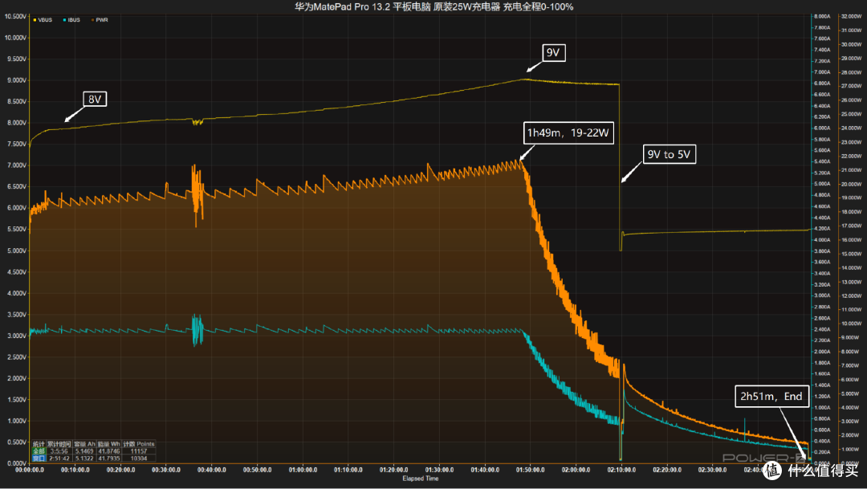This screenshot has width=867, height=489.
Task: Click the 02:10:00.0 time axis tick
Action: tap(621, 470)
